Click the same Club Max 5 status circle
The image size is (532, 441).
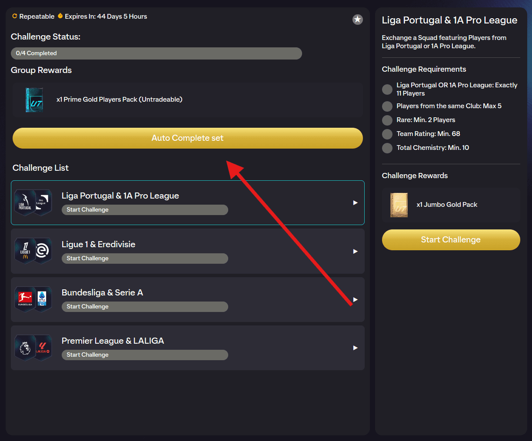pyautogui.click(x=387, y=106)
